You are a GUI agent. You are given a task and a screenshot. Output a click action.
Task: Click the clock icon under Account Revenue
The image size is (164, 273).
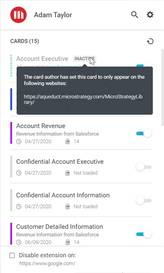click(19, 142)
